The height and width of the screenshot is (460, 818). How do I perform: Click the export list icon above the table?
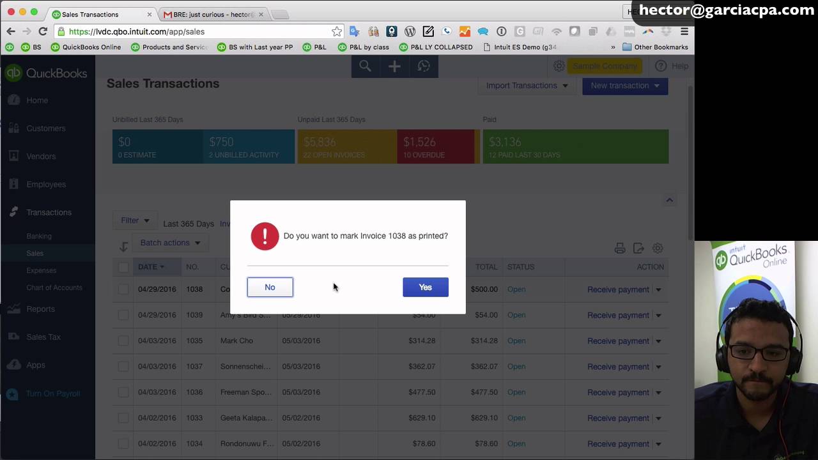638,249
